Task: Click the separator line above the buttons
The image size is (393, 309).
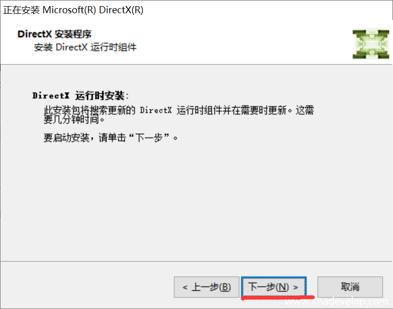Action: pos(196,262)
